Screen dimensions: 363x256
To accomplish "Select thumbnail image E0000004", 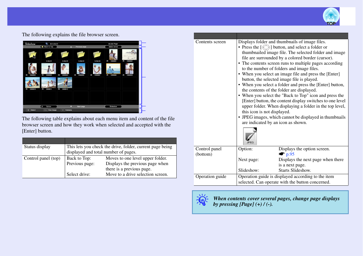I will [x=49, y=69].
